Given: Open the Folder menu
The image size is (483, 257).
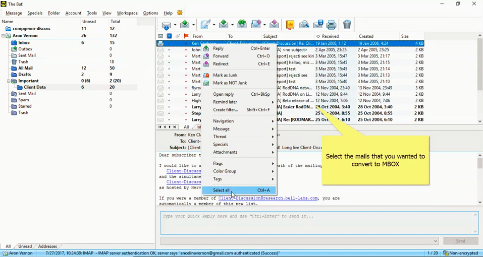Looking at the screenshot, I should (54, 13).
